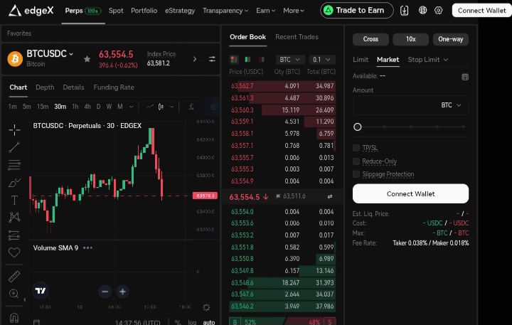Open the More menu dropdown

point(294,11)
